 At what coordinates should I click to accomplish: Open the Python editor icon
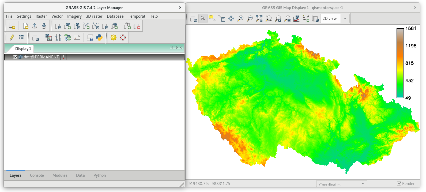99,37
